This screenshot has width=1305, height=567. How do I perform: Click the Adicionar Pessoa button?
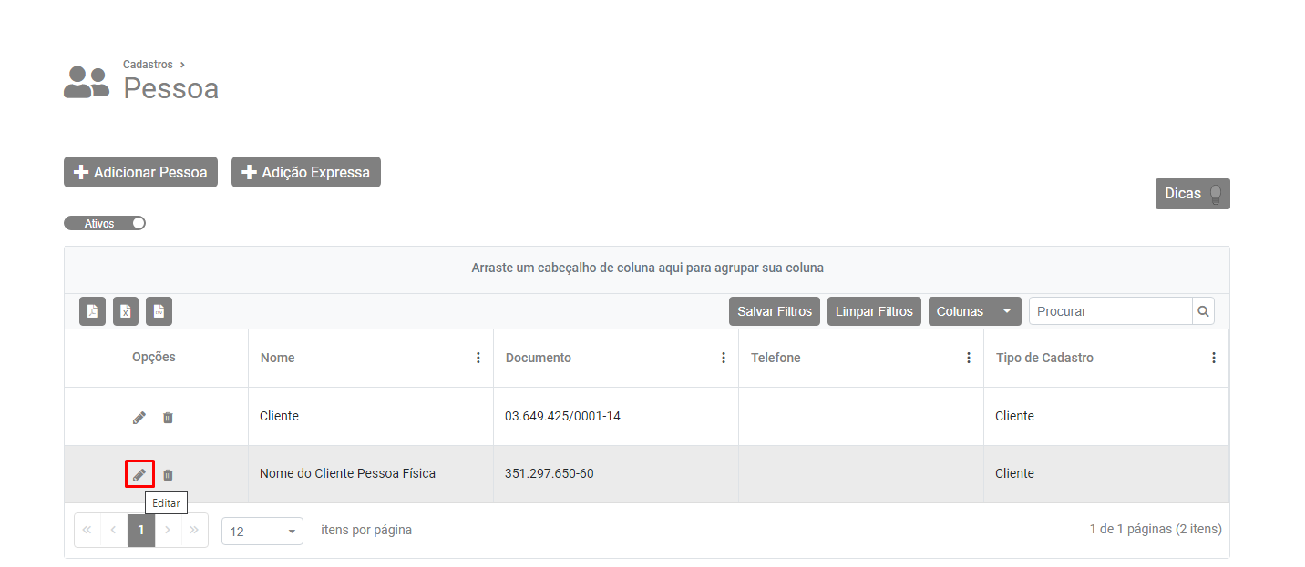coord(140,172)
